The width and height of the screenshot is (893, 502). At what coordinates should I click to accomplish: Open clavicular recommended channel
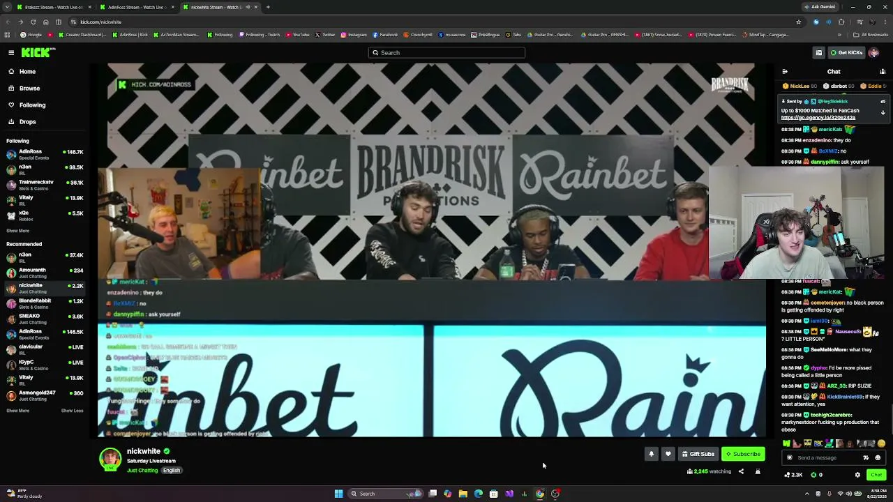point(45,349)
